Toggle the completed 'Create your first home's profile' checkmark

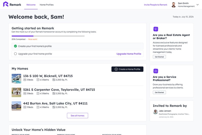point(15,46)
